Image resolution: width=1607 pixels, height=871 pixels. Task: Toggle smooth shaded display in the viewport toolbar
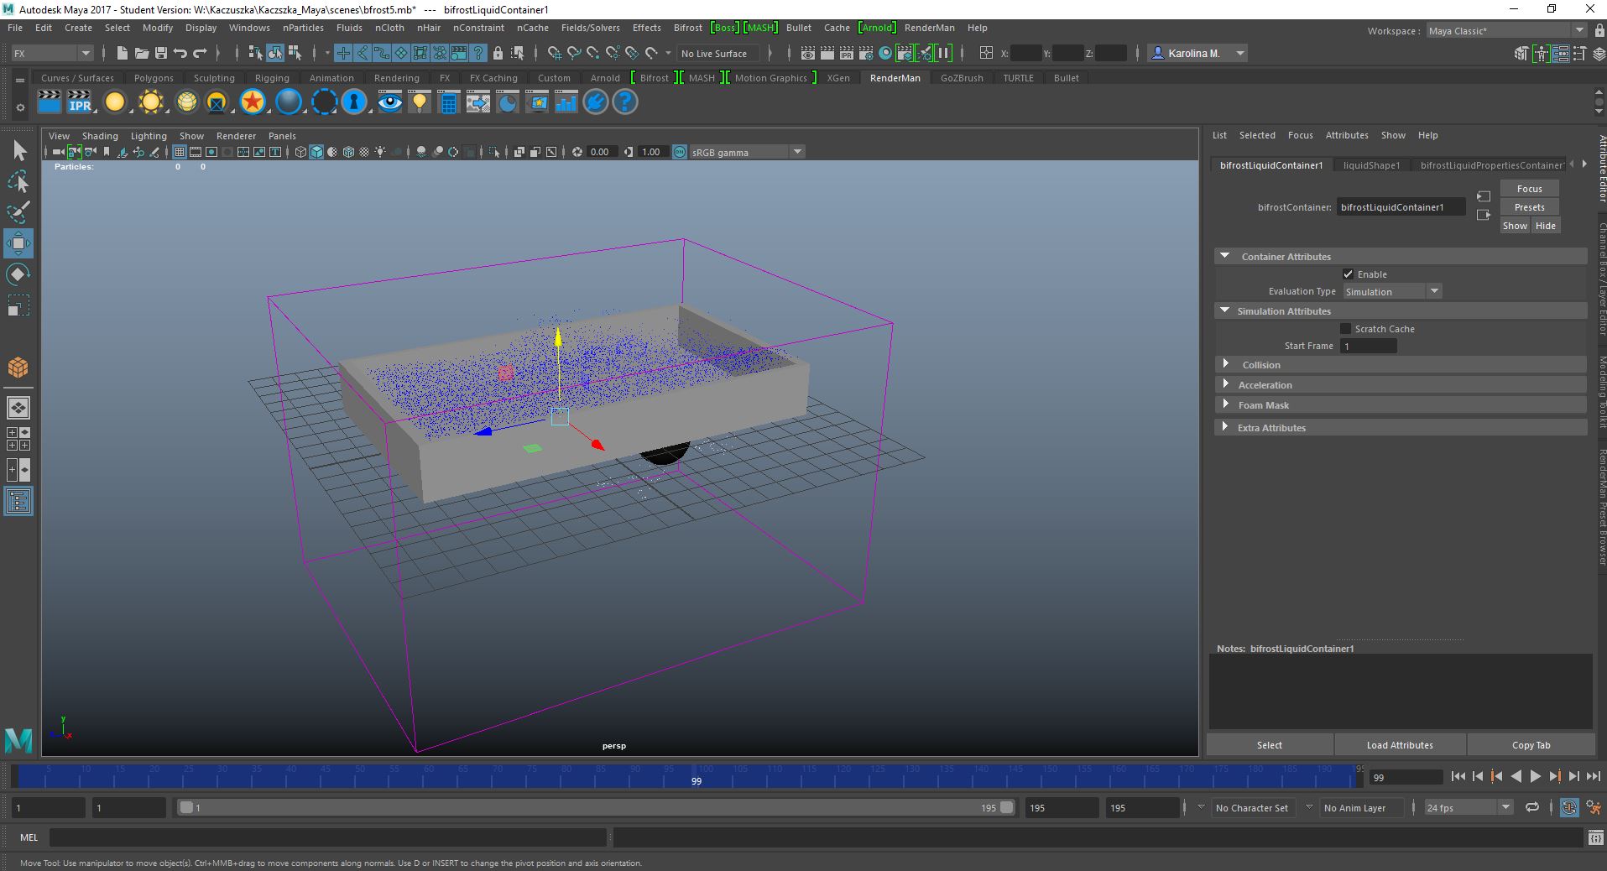(316, 152)
